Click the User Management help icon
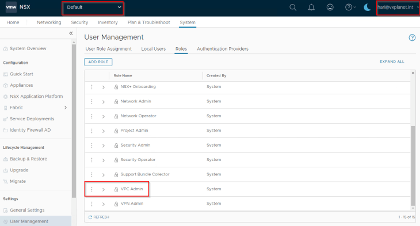The height and width of the screenshot is (226, 420). [412, 38]
